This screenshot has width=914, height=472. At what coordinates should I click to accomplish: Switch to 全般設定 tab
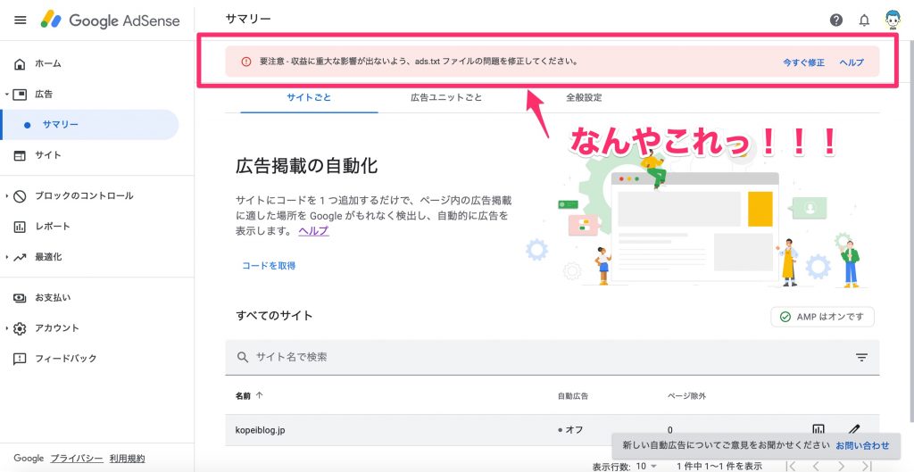[x=584, y=97]
